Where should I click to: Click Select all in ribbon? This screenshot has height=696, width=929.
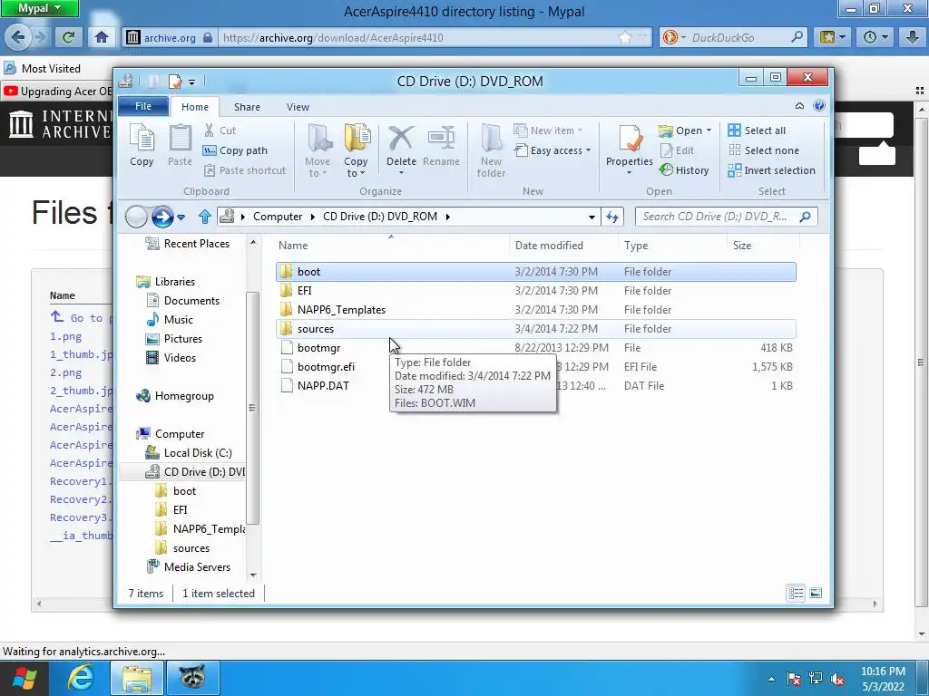pyautogui.click(x=758, y=130)
